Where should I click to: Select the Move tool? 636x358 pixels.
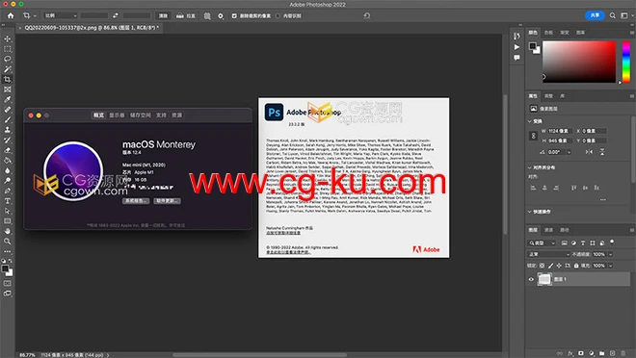[8, 38]
